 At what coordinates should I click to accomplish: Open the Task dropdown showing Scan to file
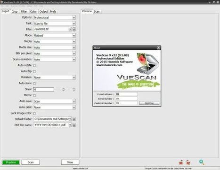(x=54, y=23)
